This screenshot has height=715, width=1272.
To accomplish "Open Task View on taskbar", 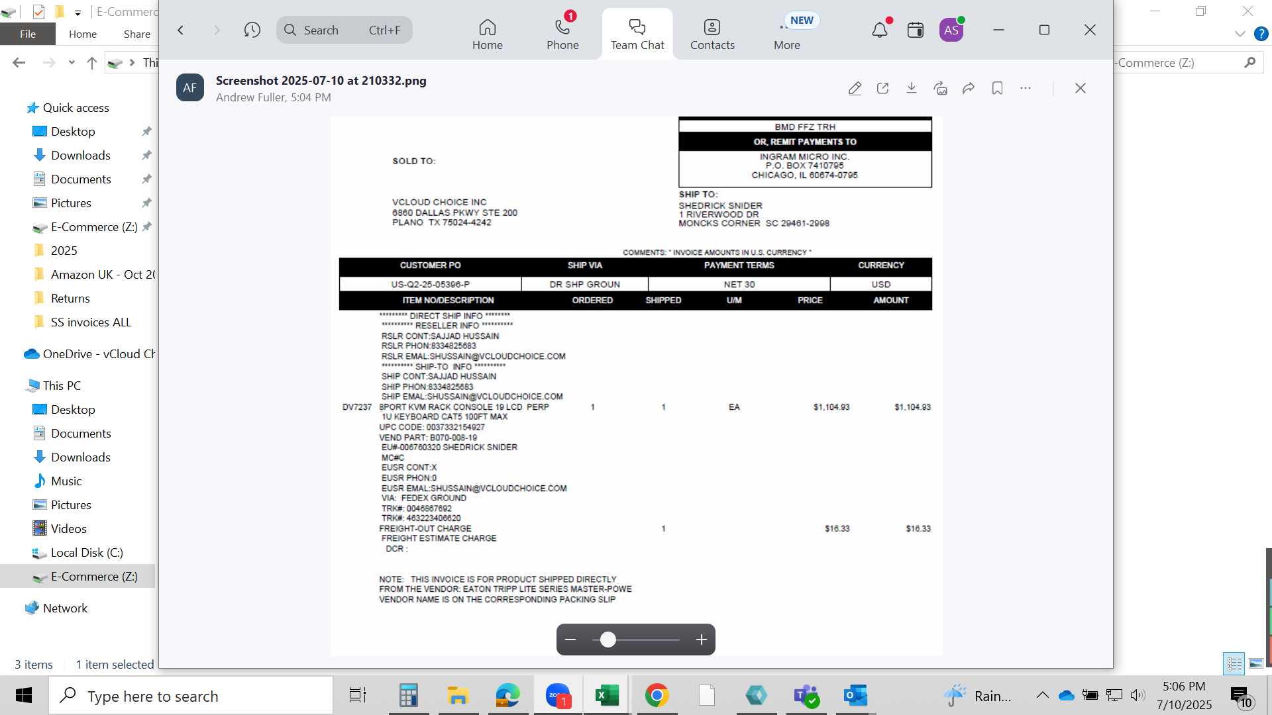I will point(358,696).
